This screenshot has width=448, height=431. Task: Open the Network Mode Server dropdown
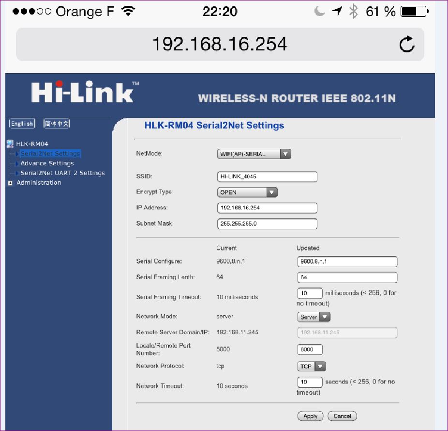(314, 317)
